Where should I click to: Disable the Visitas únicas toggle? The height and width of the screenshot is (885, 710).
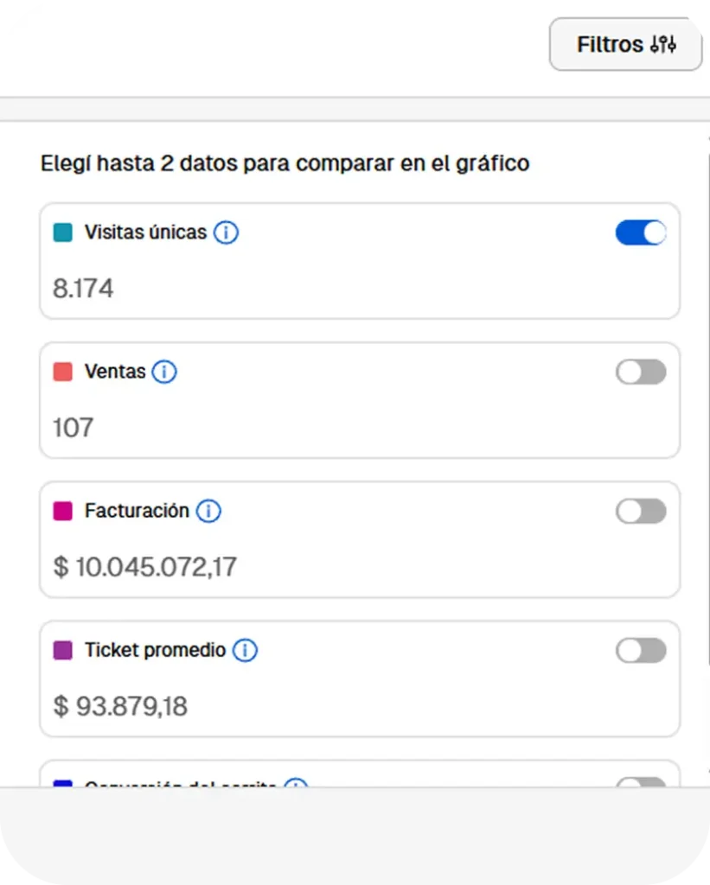click(641, 232)
